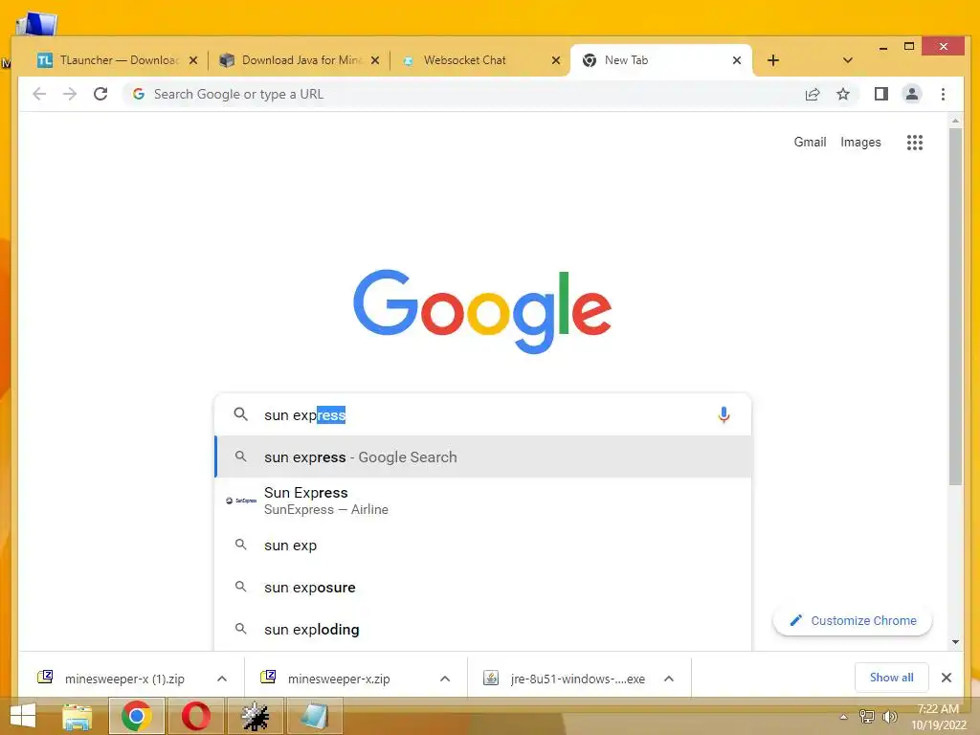
Task: Open the Chrome side panel
Action: [x=881, y=95]
